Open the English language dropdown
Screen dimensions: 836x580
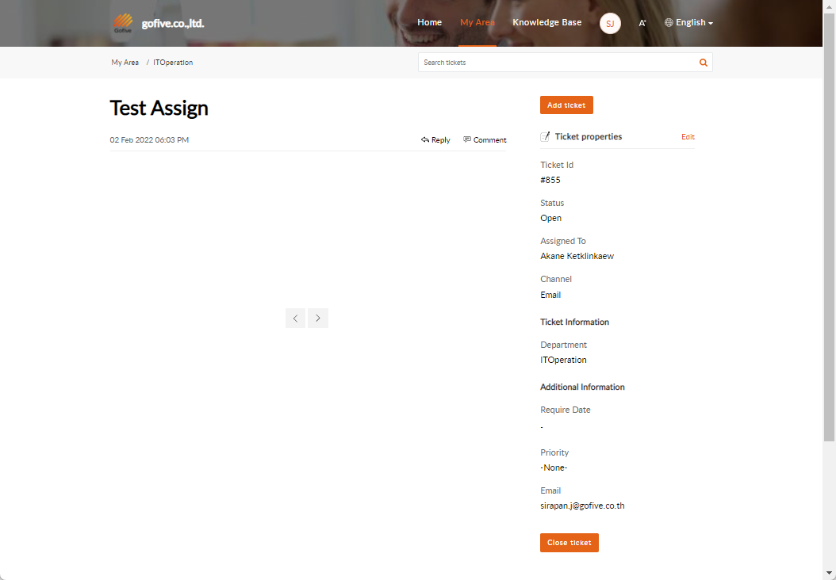688,23
